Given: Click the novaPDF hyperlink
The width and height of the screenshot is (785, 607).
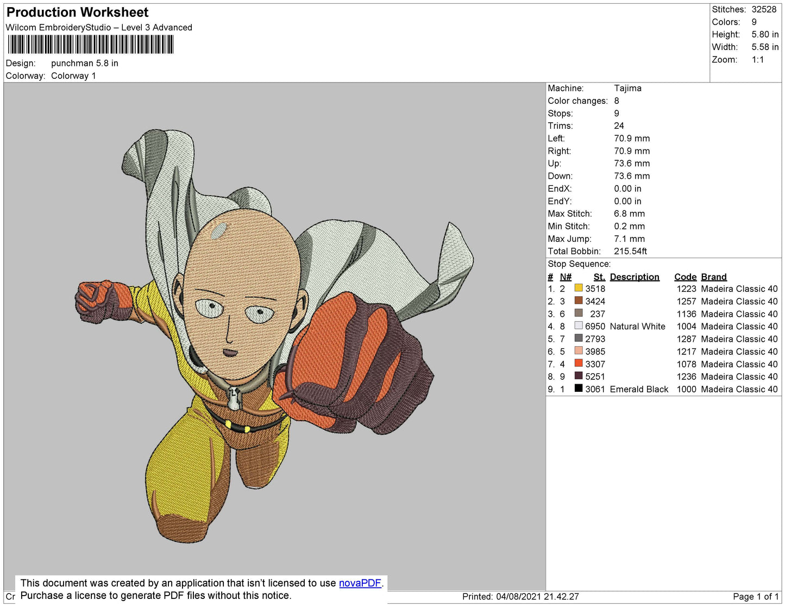Looking at the screenshot, I should tap(360, 583).
